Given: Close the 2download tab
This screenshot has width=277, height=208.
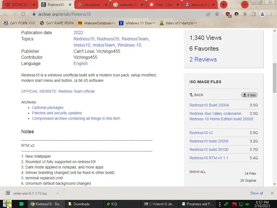Looking at the screenshot, I should 106,5.
